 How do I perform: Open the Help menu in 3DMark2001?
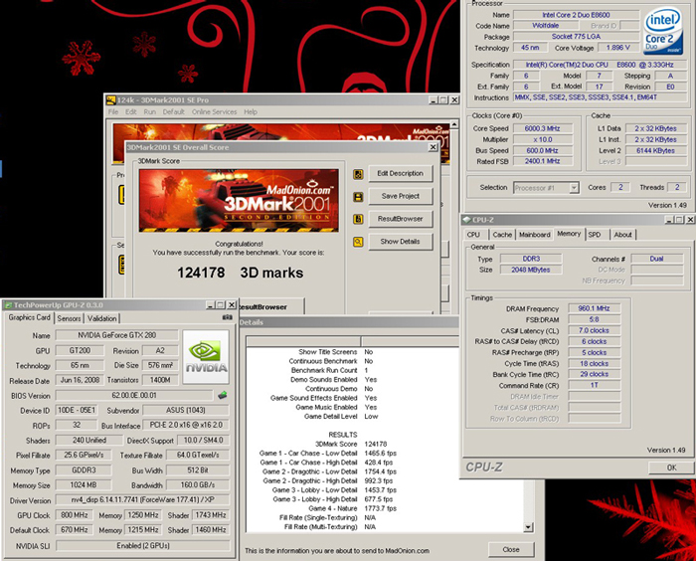[251, 112]
